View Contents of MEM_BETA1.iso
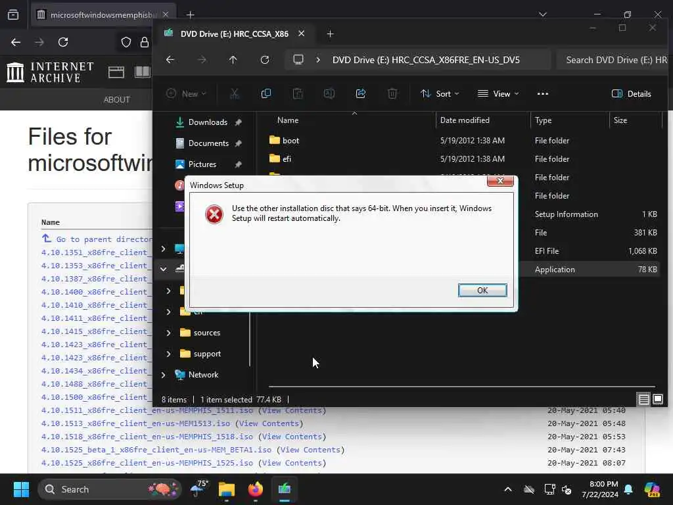Viewport: 673px width, 505px height. click(x=310, y=450)
